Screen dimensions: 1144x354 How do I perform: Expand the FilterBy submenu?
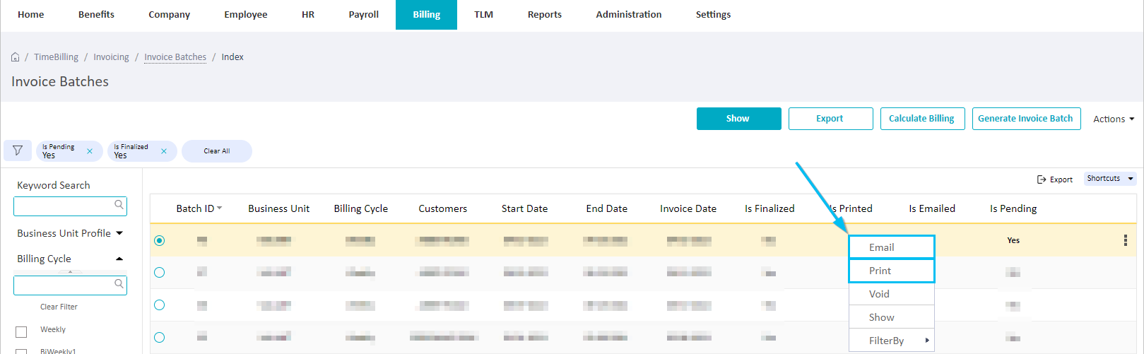click(x=892, y=341)
